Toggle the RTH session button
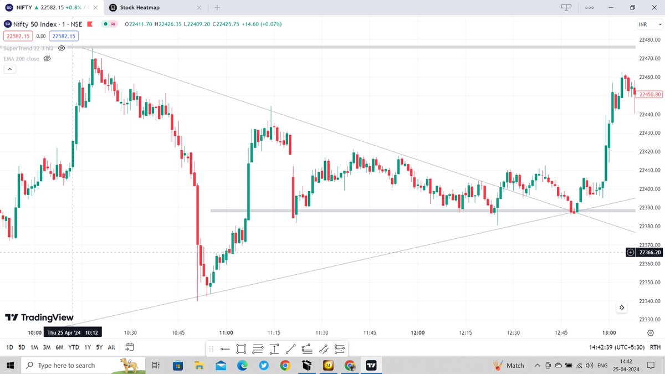The height and width of the screenshot is (374, 665). [x=654, y=347]
